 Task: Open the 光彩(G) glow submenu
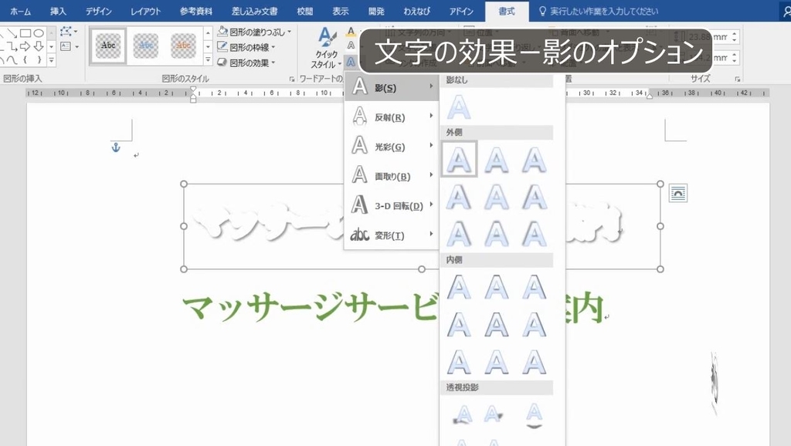(392, 146)
